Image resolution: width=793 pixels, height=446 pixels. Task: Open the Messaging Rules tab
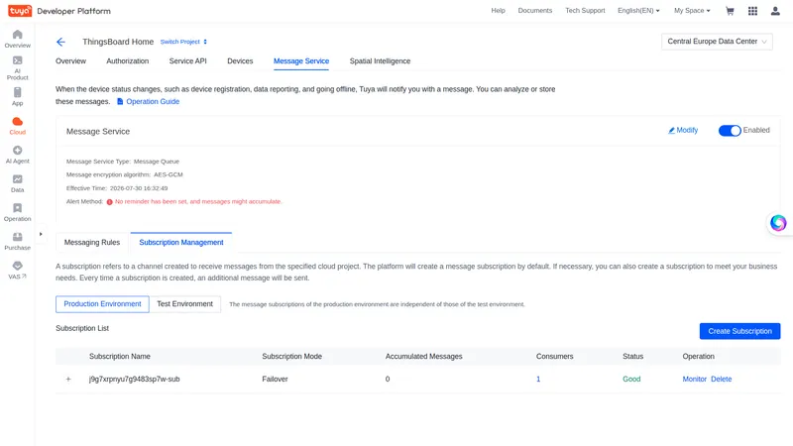[x=92, y=242]
